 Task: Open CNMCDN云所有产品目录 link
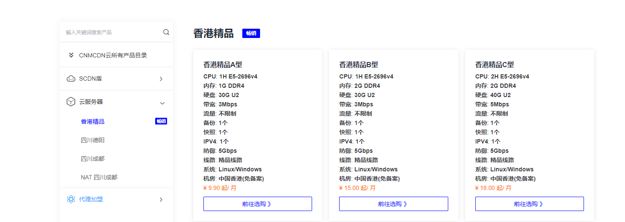coord(113,55)
